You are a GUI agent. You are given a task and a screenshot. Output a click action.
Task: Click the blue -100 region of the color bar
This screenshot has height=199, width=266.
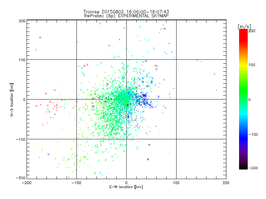pos(243,134)
